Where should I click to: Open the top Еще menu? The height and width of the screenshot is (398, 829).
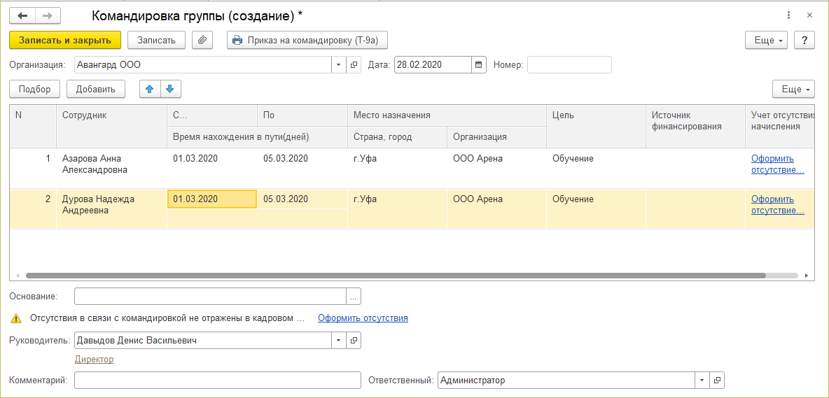[x=766, y=40]
